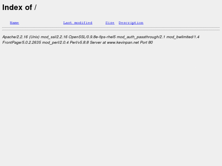Click the mod_auth_passthrough/2.1 text
The width and height of the screenshot is (222, 166).
click(x=141, y=37)
